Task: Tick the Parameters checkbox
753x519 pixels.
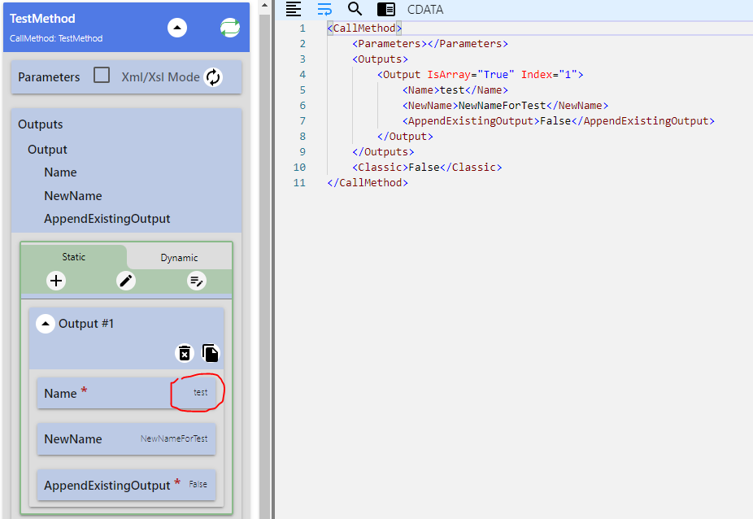Action: [x=102, y=76]
